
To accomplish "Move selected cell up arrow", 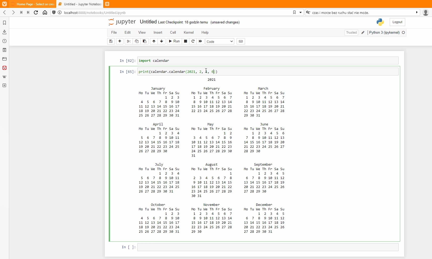I will click(x=154, y=41).
